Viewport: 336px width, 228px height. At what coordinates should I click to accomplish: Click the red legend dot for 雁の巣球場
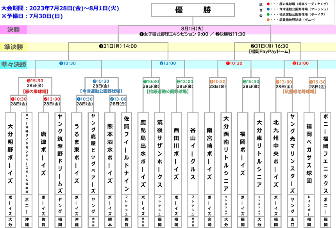[268, 3]
